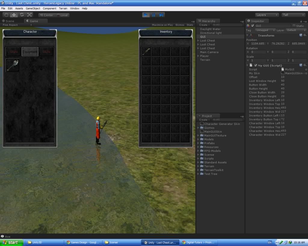Select Character Generator Skin asset

point(222,124)
